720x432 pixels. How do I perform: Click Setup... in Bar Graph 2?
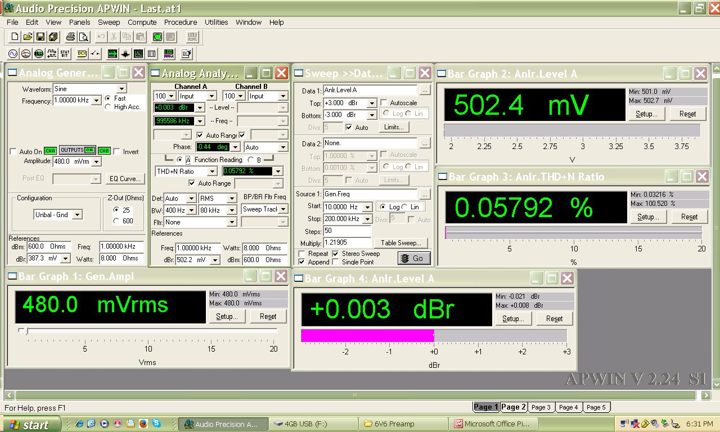[647, 114]
